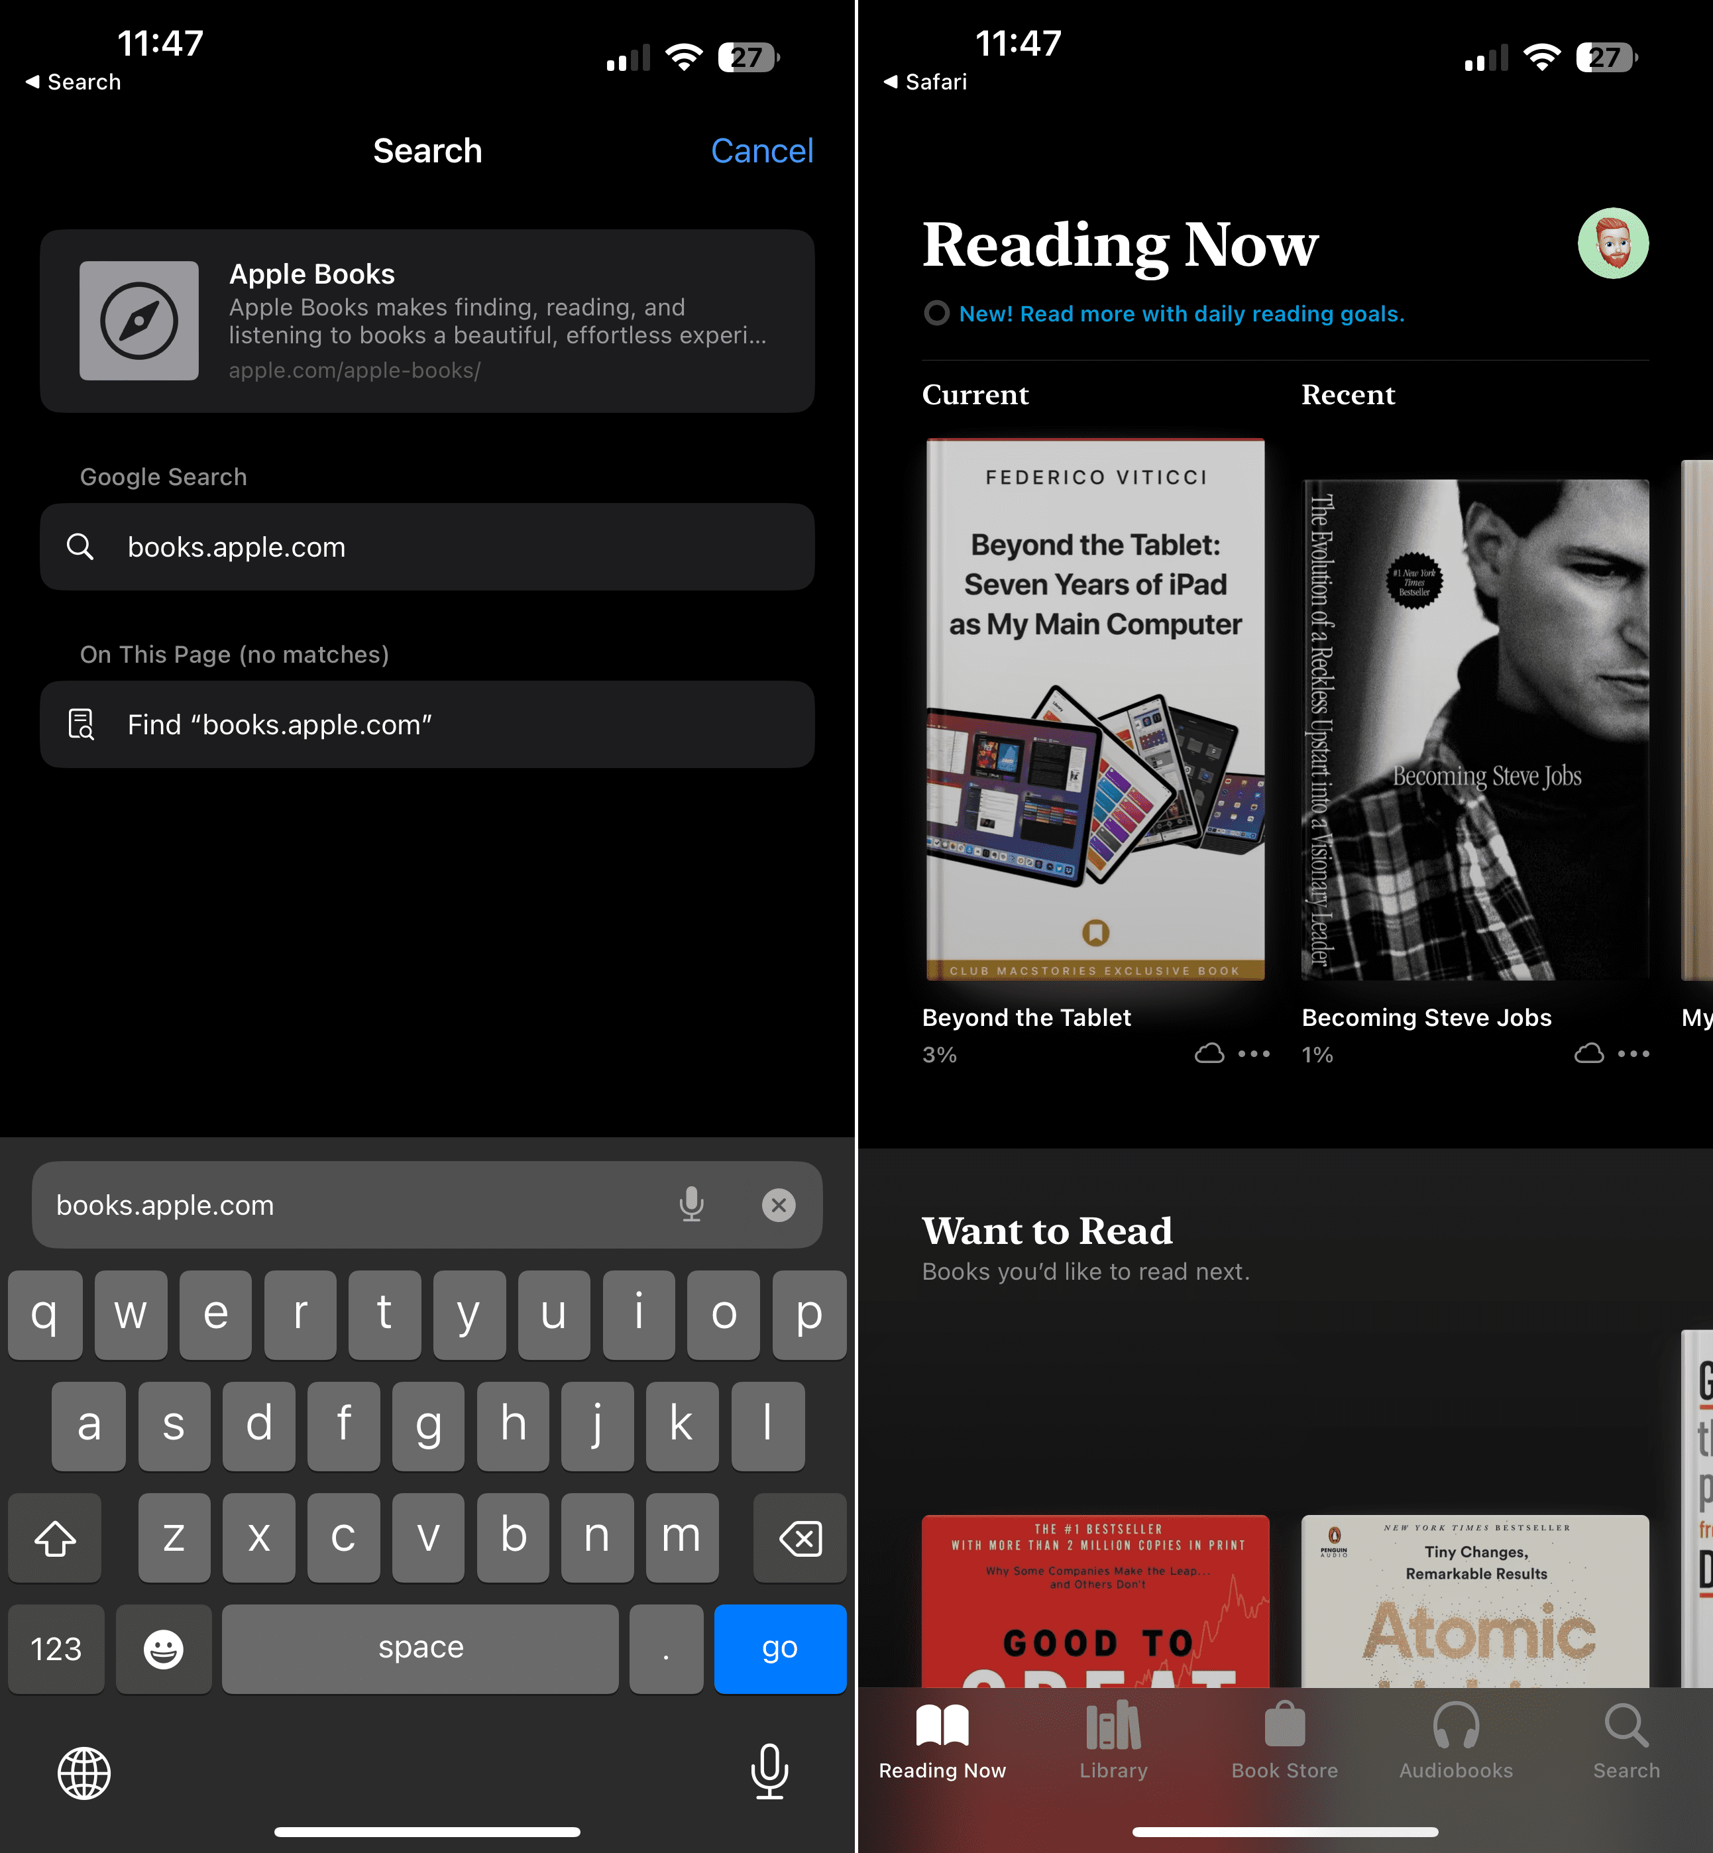
Task: Tap Find "books.apple.com" on this page
Action: (427, 725)
